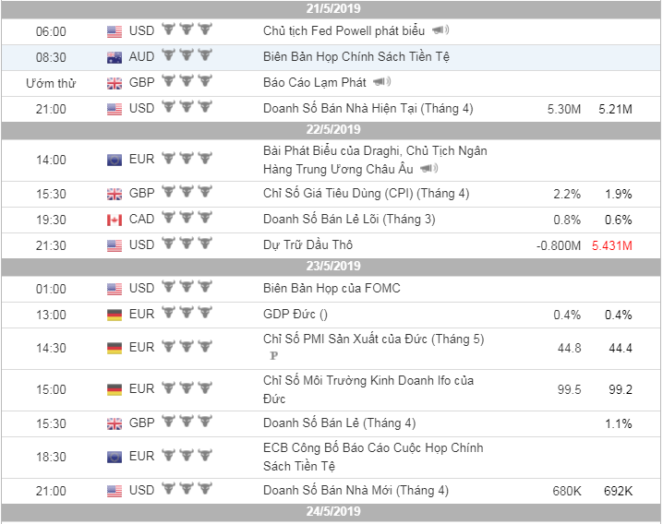Click UK flag in 15:30 CPI row
Screen dimensions: 663x524
click(x=115, y=194)
